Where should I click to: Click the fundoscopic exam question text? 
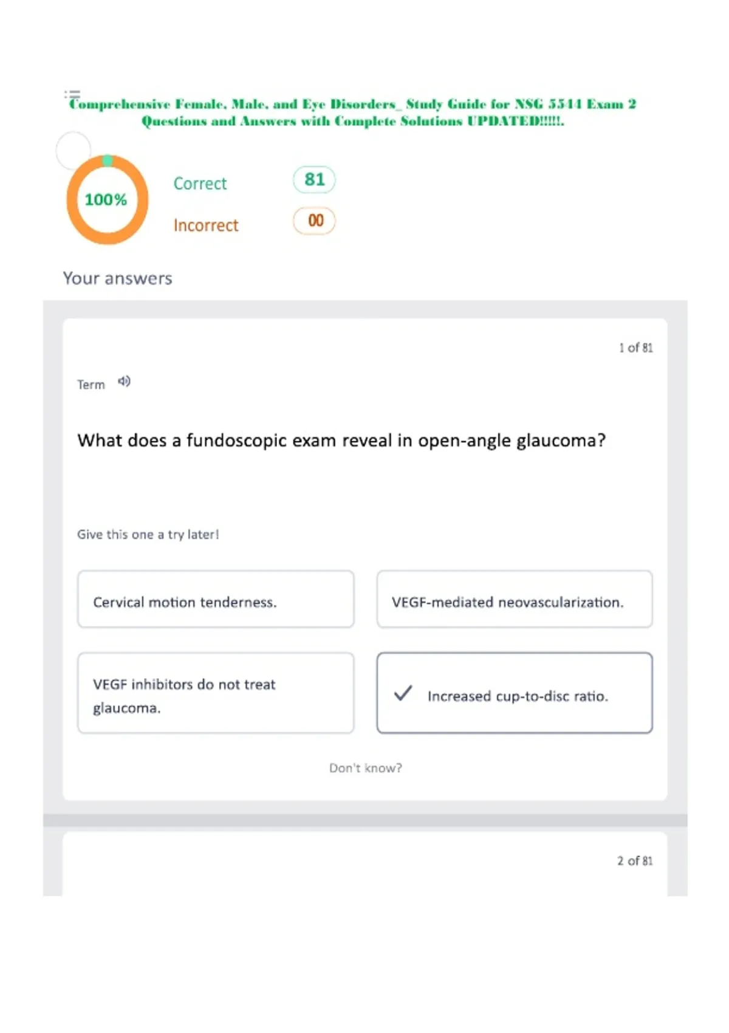click(x=341, y=440)
